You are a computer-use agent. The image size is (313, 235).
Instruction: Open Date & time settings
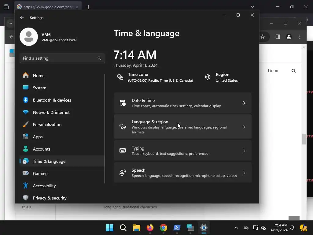click(183, 103)
